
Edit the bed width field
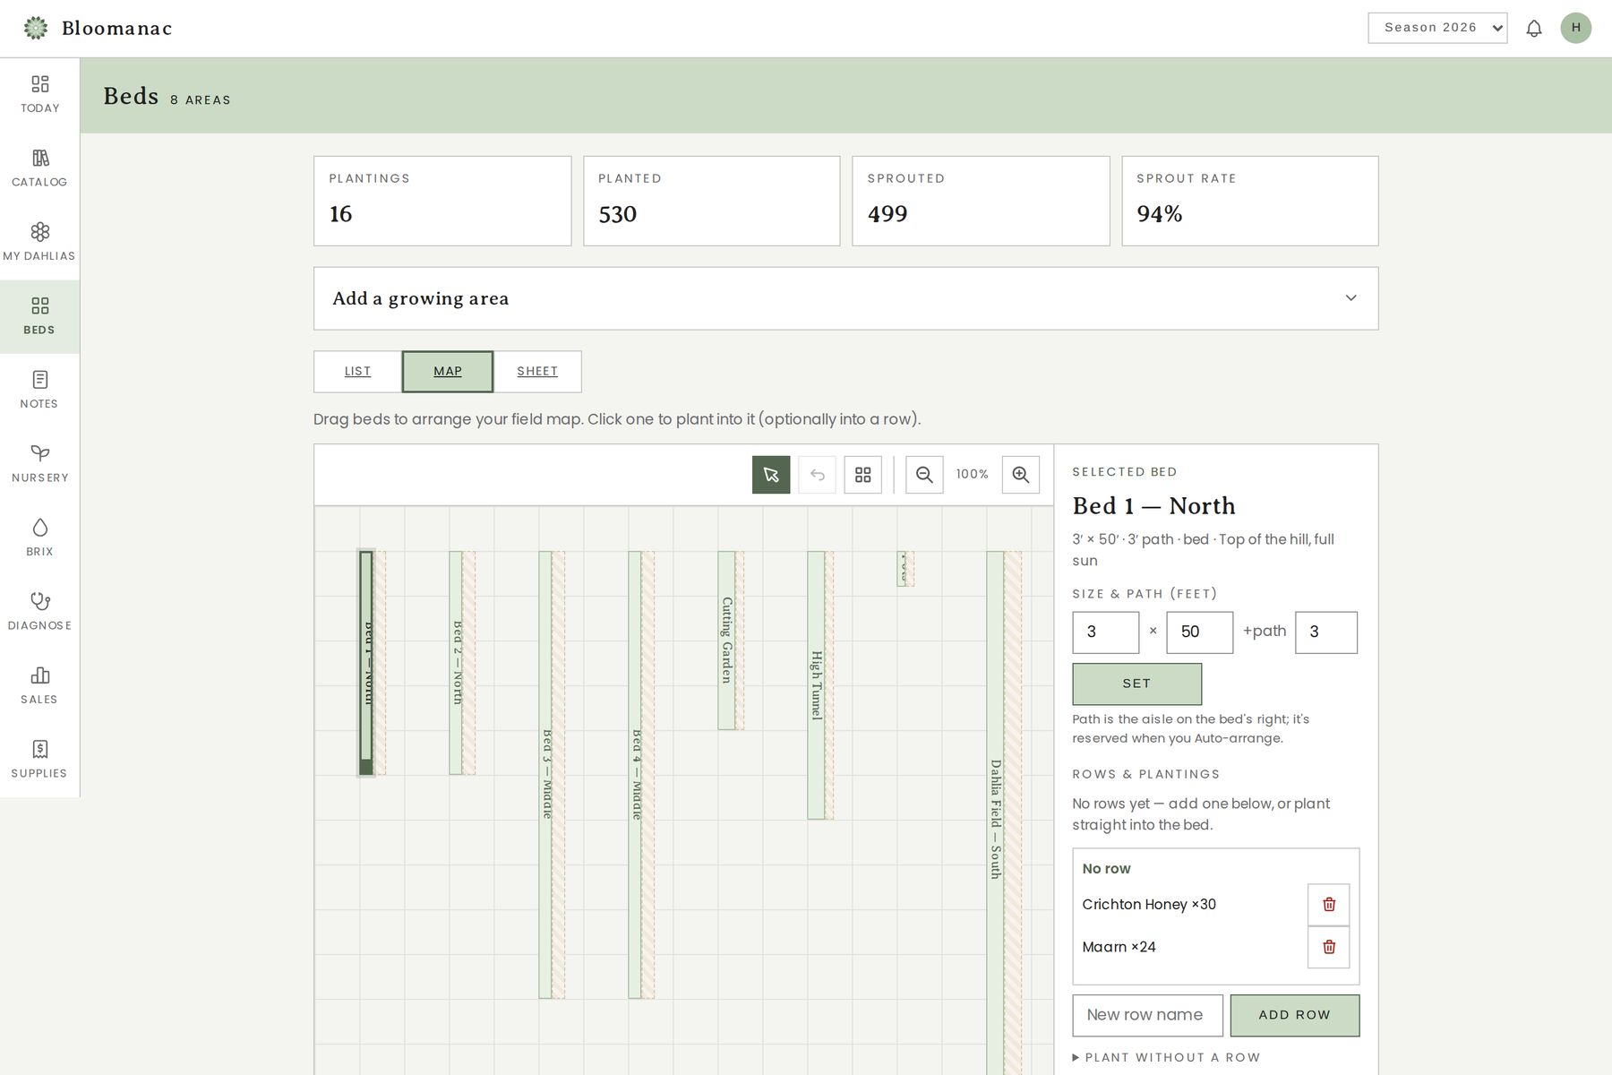pos(1106,632)
